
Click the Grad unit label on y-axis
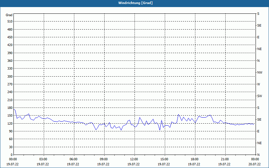click(9, 15)
